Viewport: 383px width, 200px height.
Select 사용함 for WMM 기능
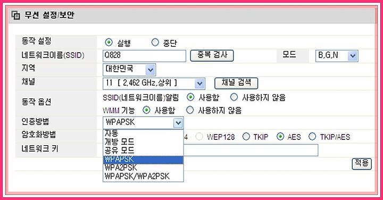(x=146, y=110)
